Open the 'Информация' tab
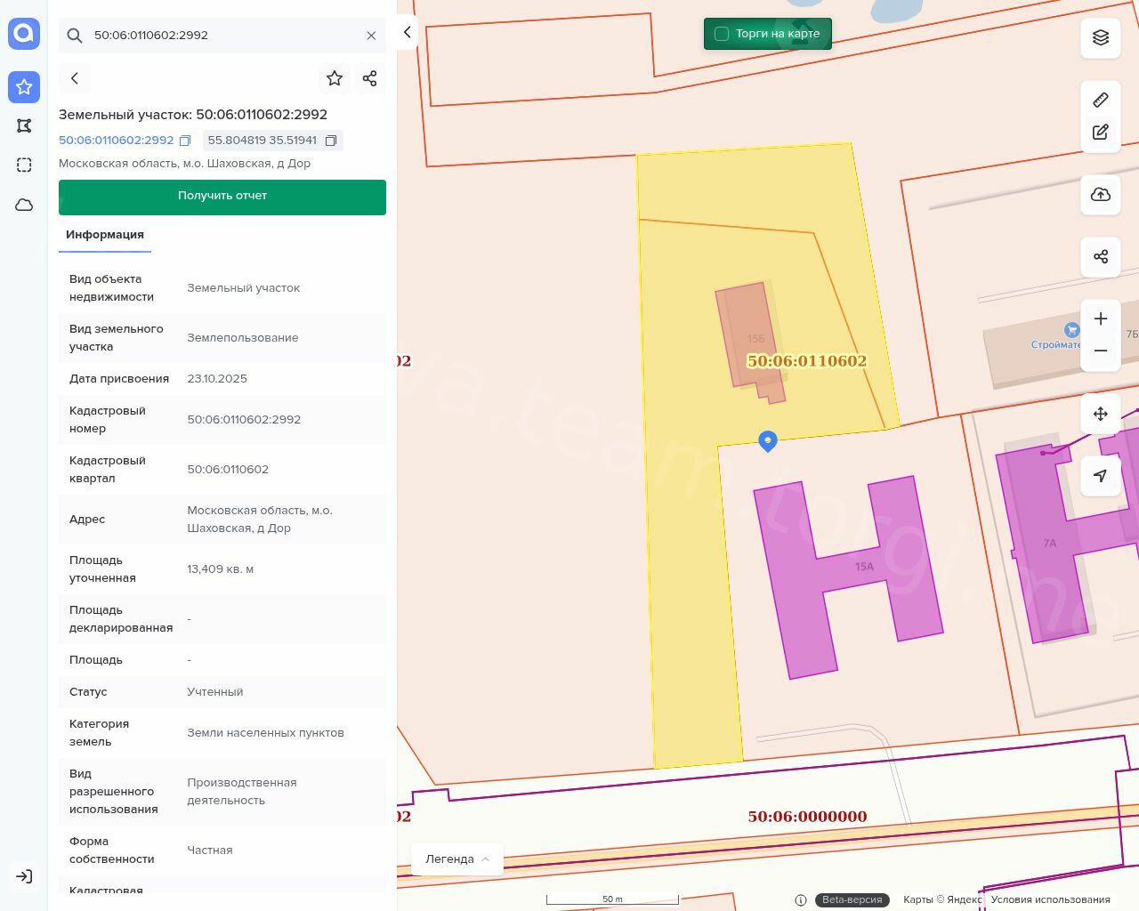The height and width of the screenshot is (911, 1139). click(x=105, y=235)
